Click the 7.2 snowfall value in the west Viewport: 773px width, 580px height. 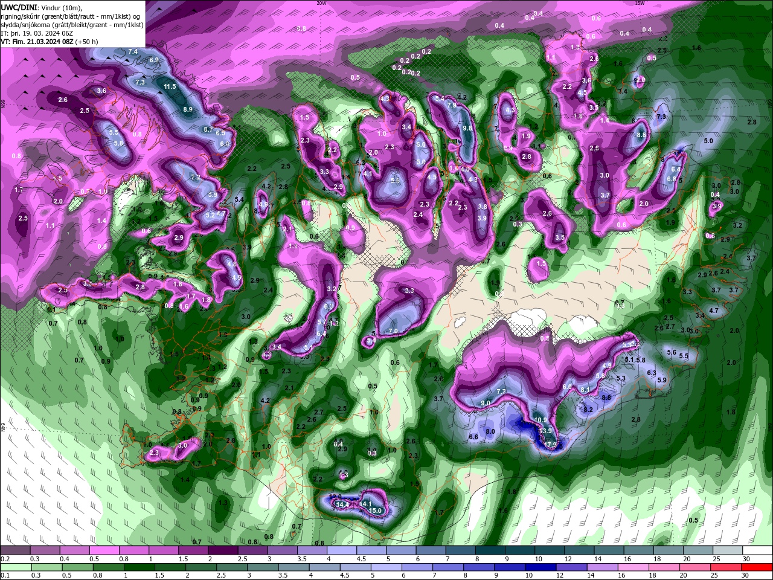195,177
